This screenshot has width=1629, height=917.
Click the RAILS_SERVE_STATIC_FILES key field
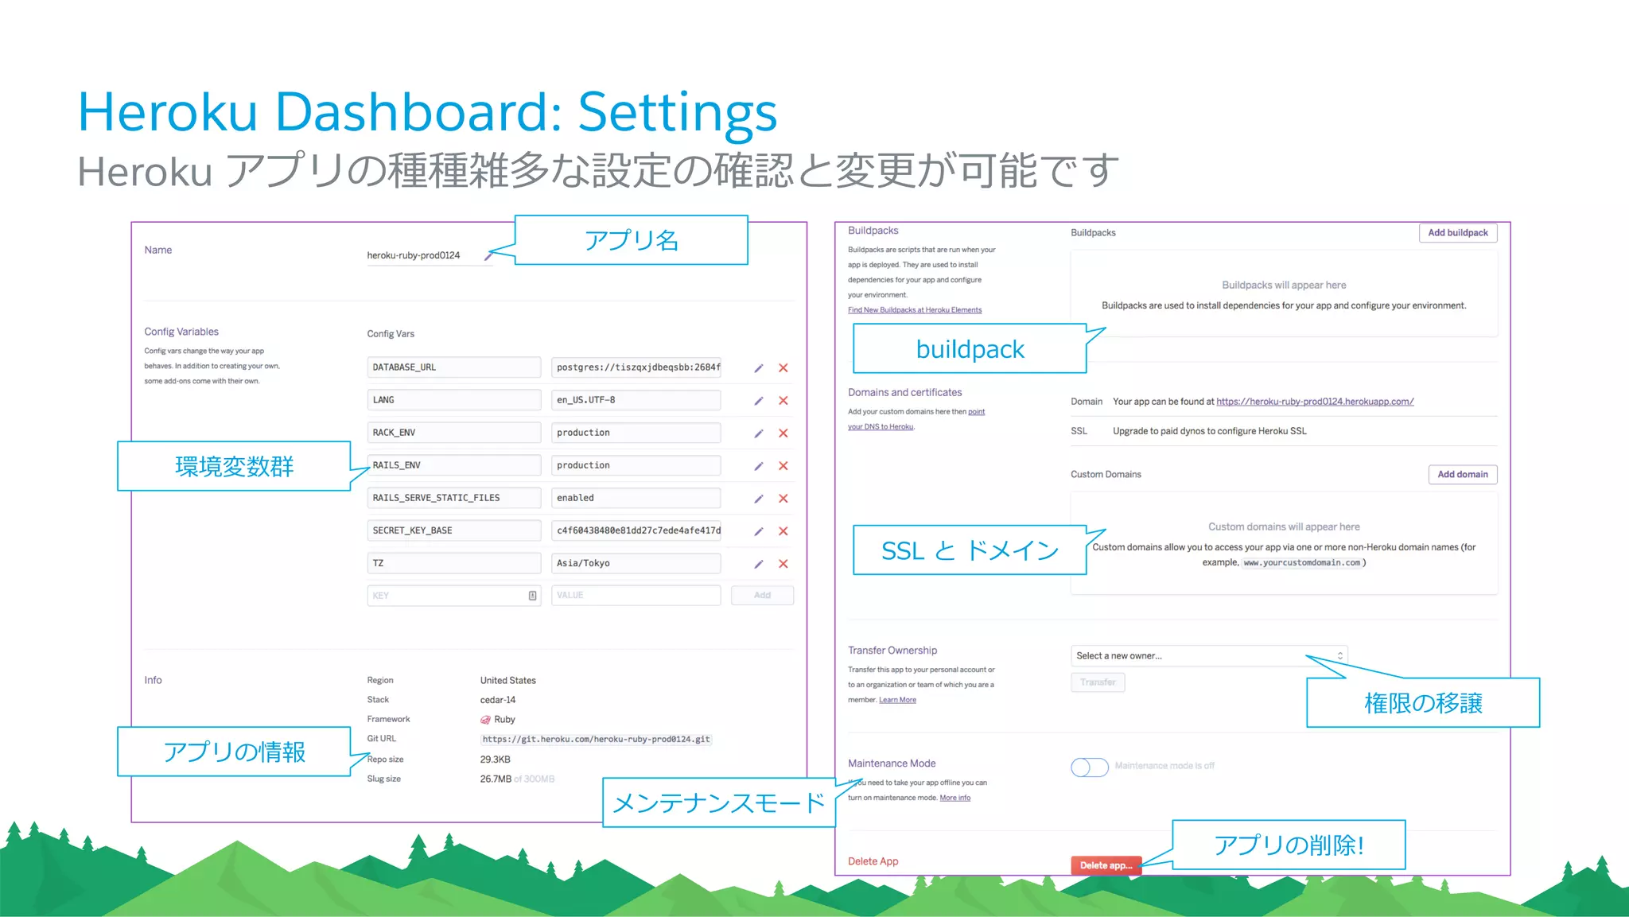tap(454, 498)
